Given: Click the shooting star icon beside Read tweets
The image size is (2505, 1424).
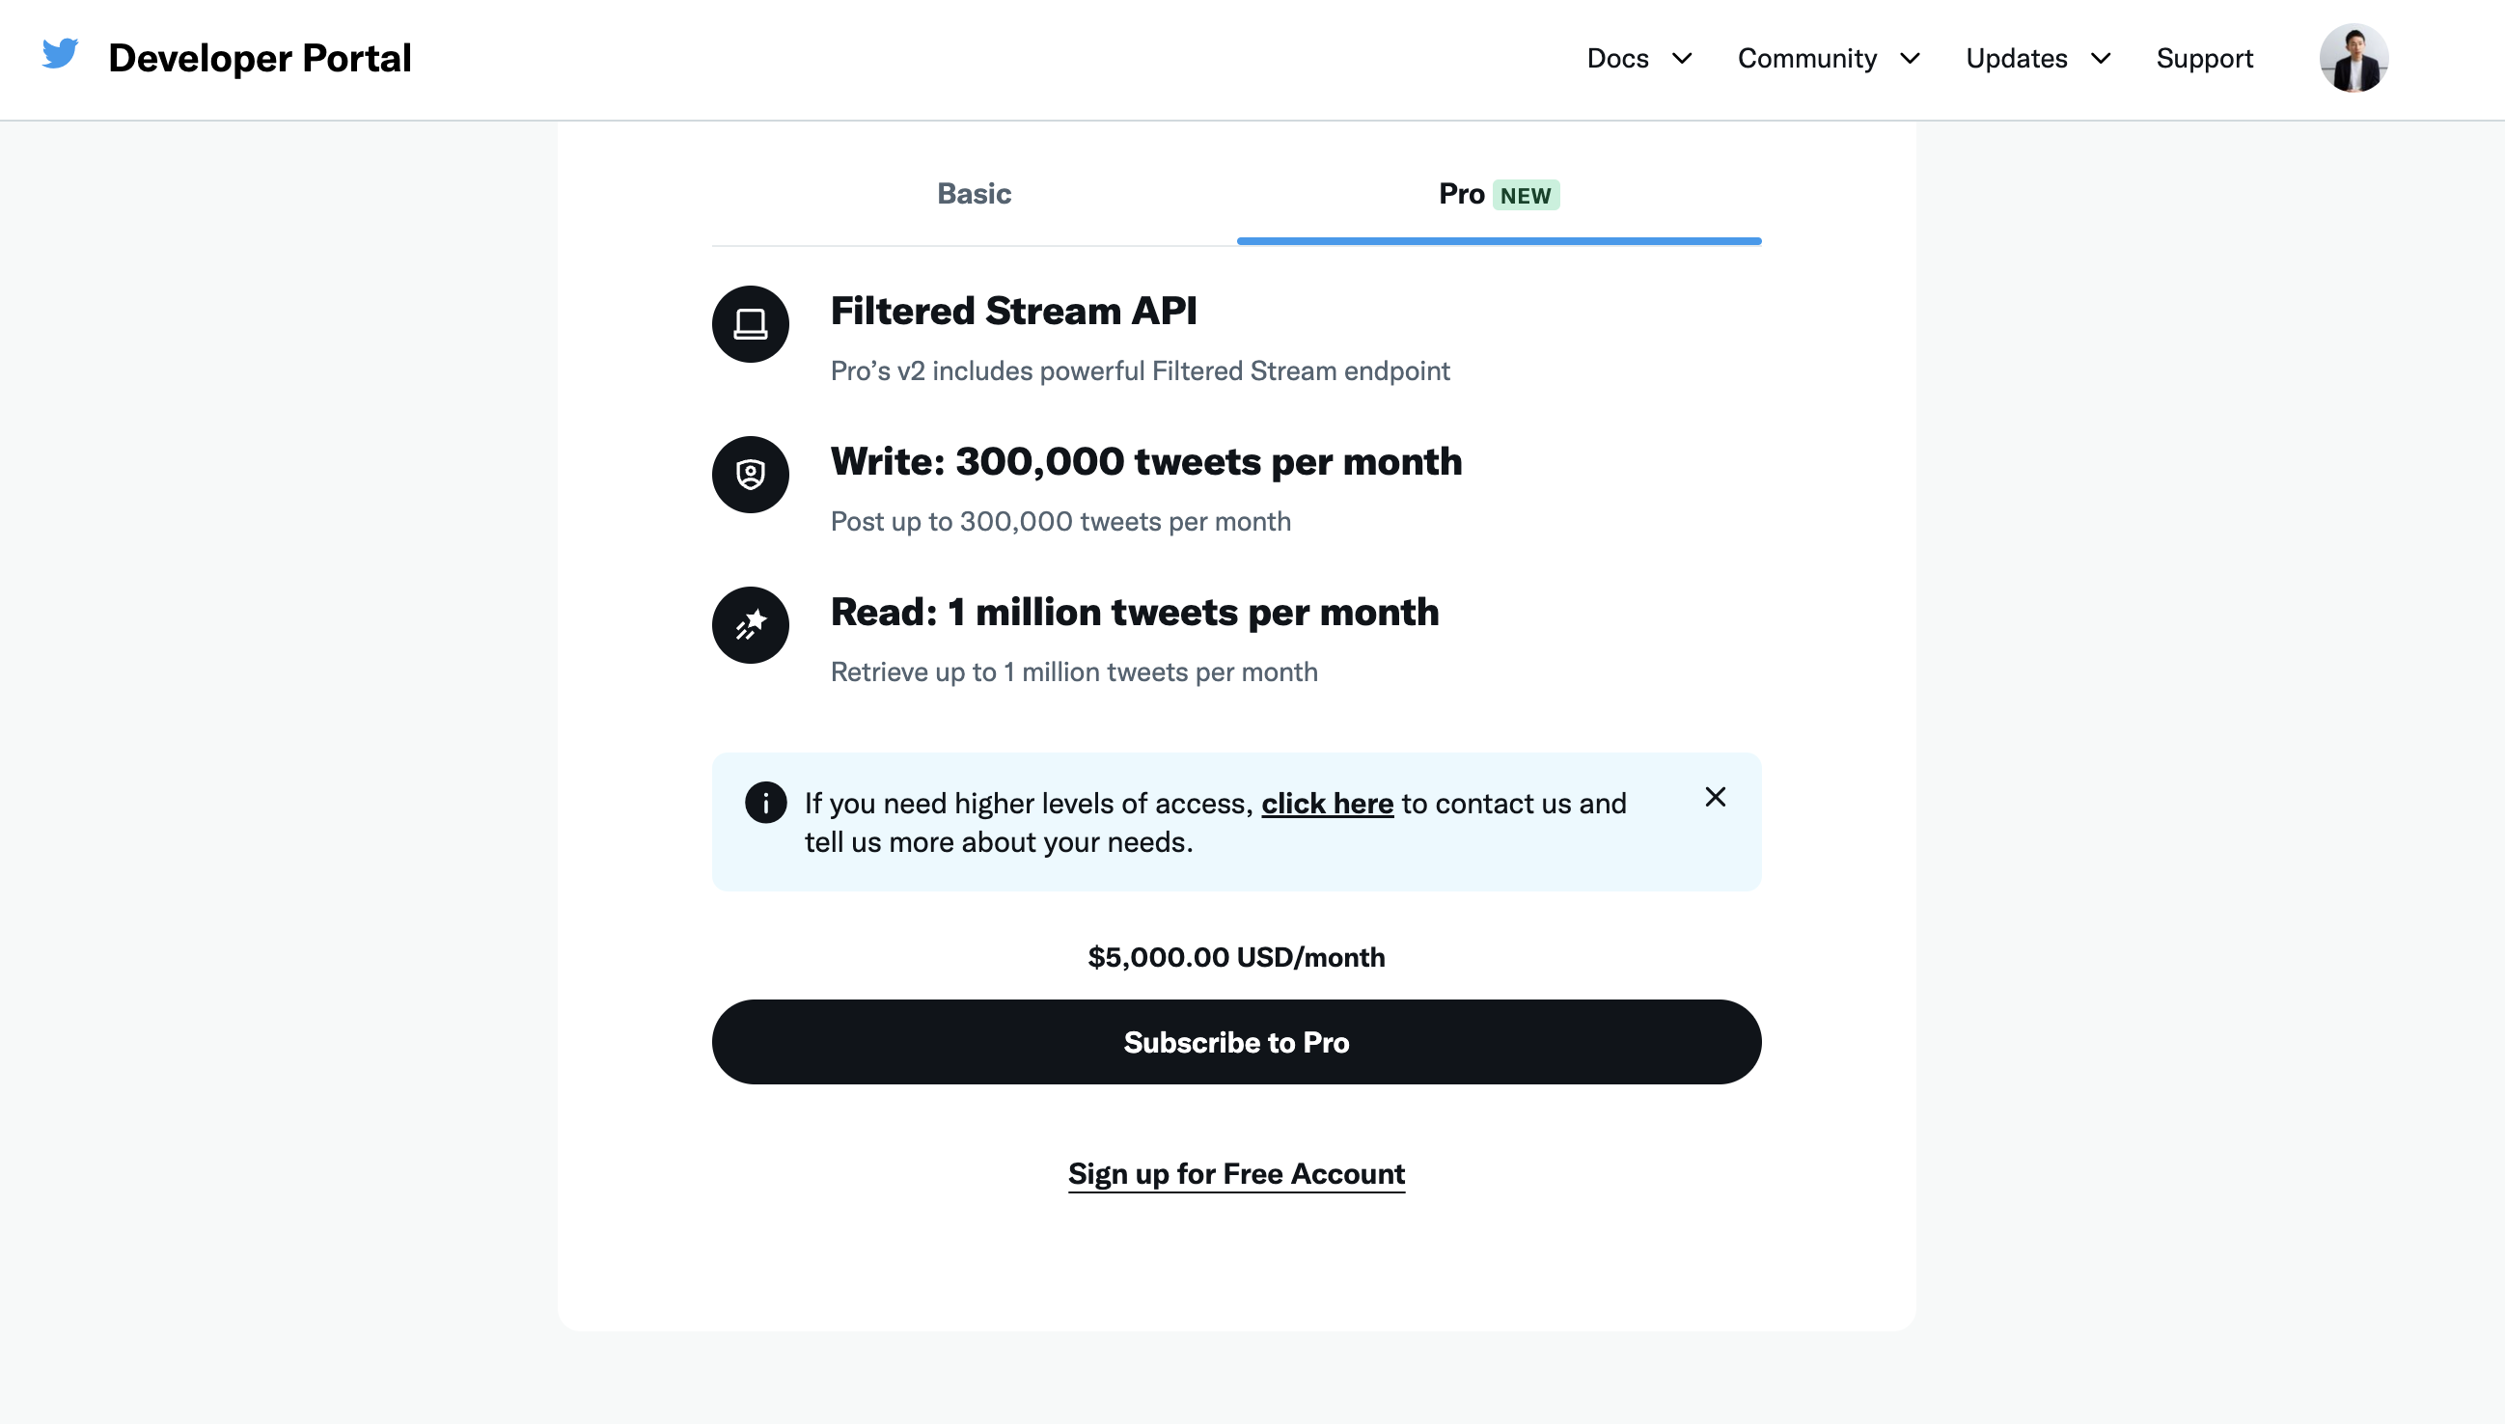Looking at the screenshot, I should 750,625.
